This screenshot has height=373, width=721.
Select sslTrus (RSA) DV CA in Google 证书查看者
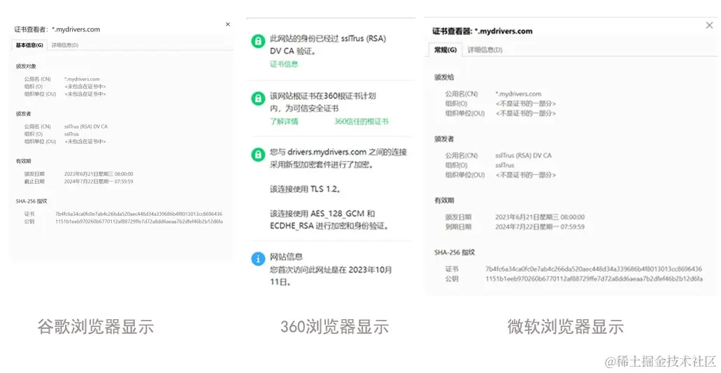coord(87,126)
